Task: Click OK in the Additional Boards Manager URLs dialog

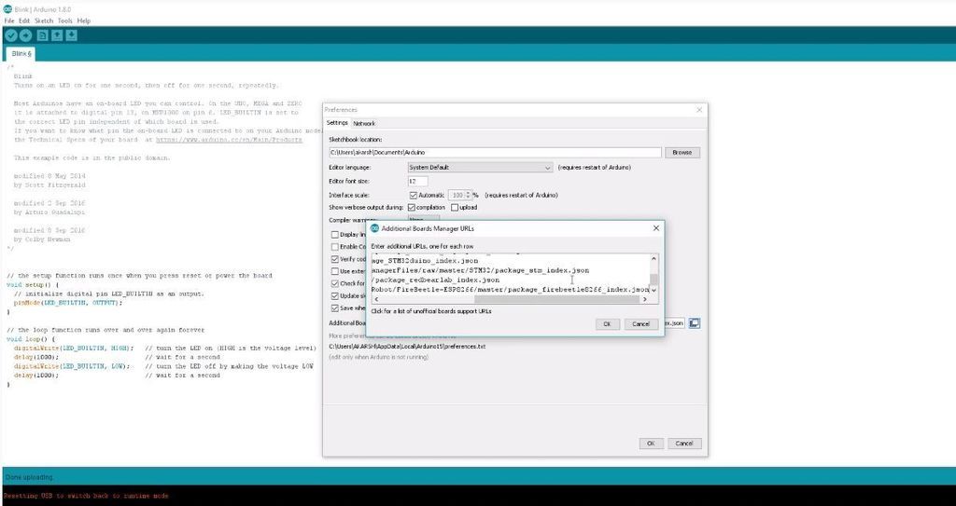Action: tap(607, 324)
